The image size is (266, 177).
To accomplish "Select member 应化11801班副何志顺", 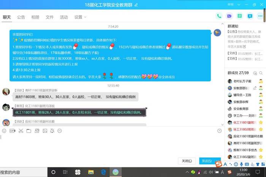I will click(x=245, y=136).
